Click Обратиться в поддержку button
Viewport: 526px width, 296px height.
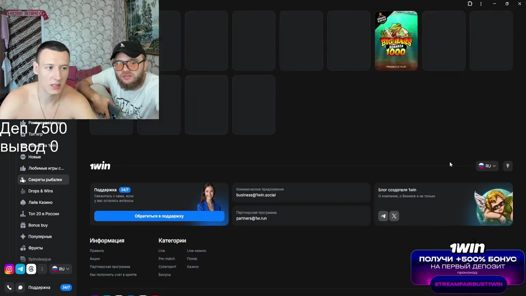pyautogui.click(x=159, y=216)
